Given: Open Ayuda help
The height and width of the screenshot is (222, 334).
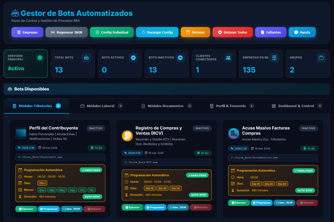Looking at the screenshot, I should (x=302, y=32).
